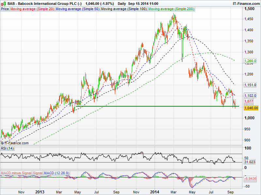Select the MACD (12 26 9) label
Image resolution: width=261 pixels, height=195 pixels.
[x=56, y=173]
